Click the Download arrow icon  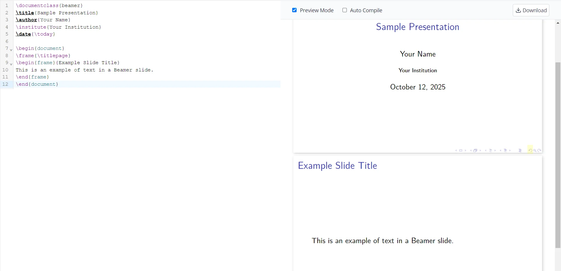[x=518, y=10]
